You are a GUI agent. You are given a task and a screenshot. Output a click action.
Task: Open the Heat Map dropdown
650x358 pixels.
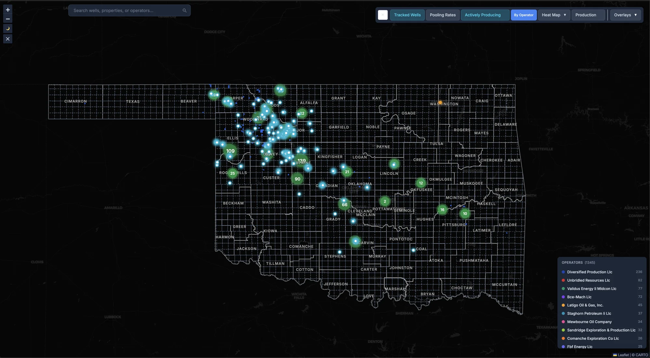(x=554, y=15)
